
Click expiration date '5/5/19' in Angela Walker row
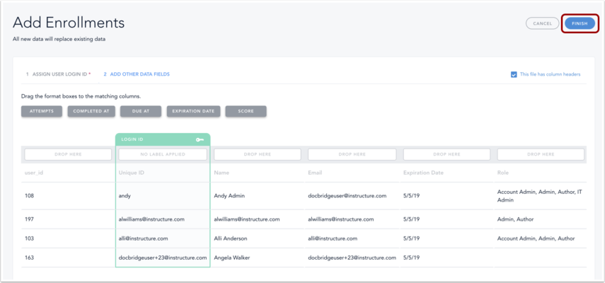(411, 258)
